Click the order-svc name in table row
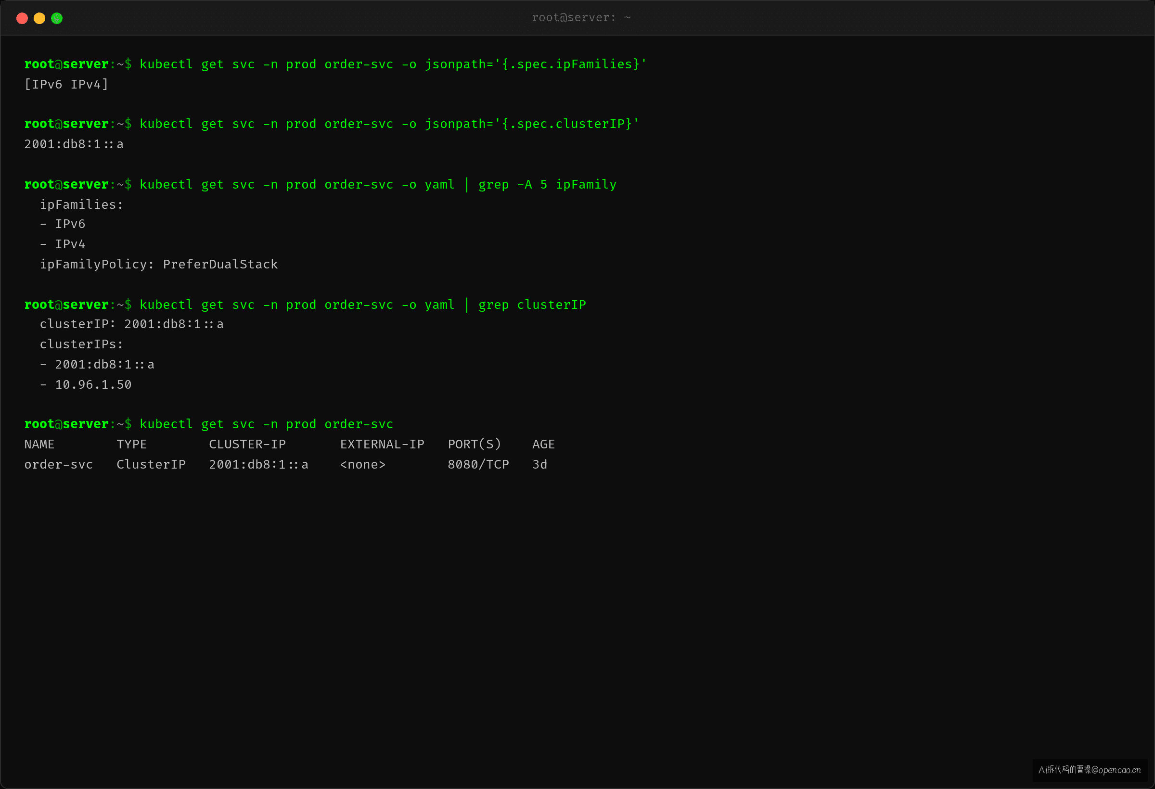Image resolution: width=1155 pixels, height=789 pixels. tap(58, 465)
